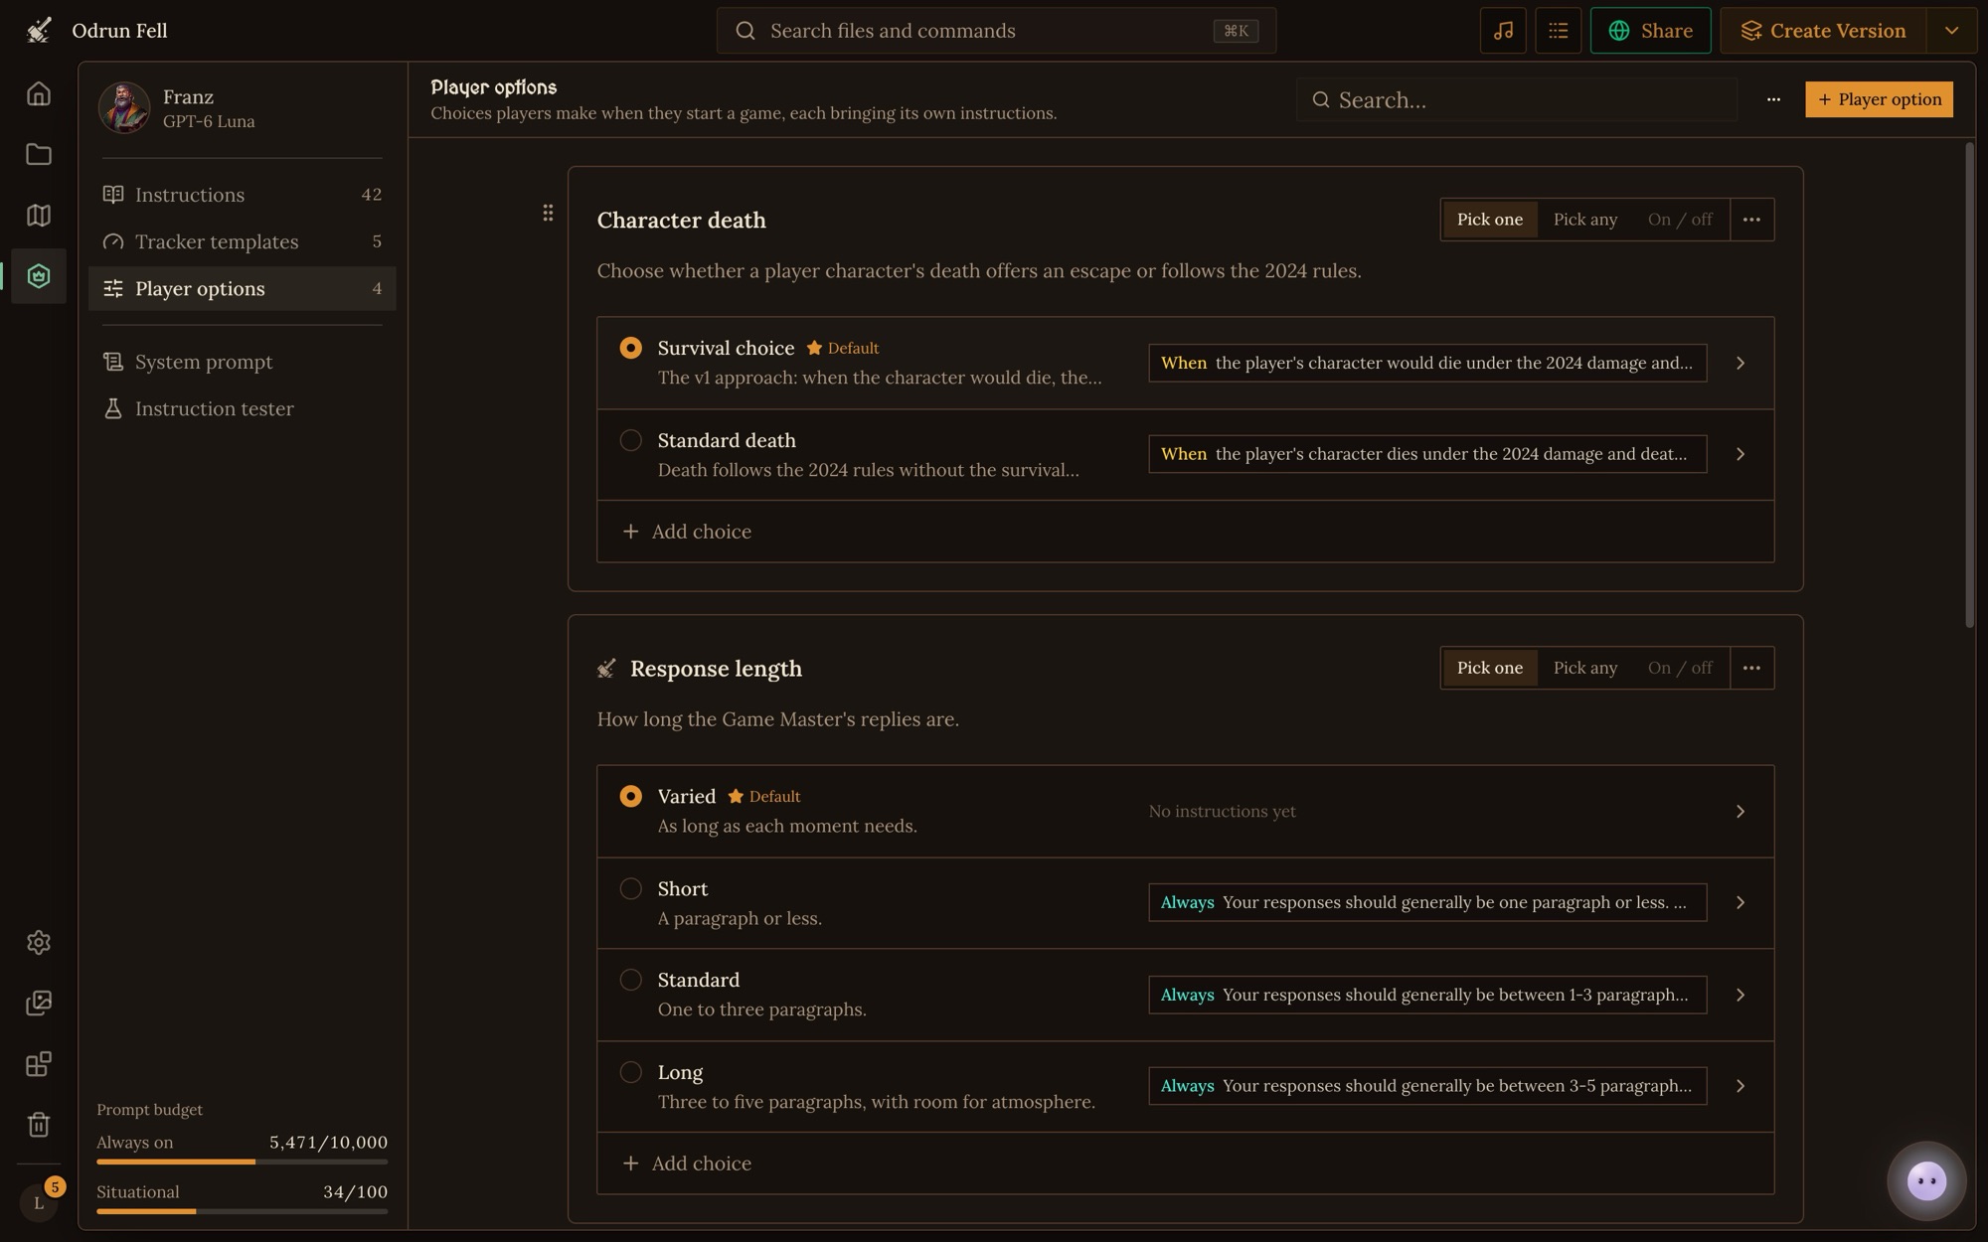Viewport: 1988px width, 1242px height.
Task: Select the Short radio button
Action: tap(630, 889)
